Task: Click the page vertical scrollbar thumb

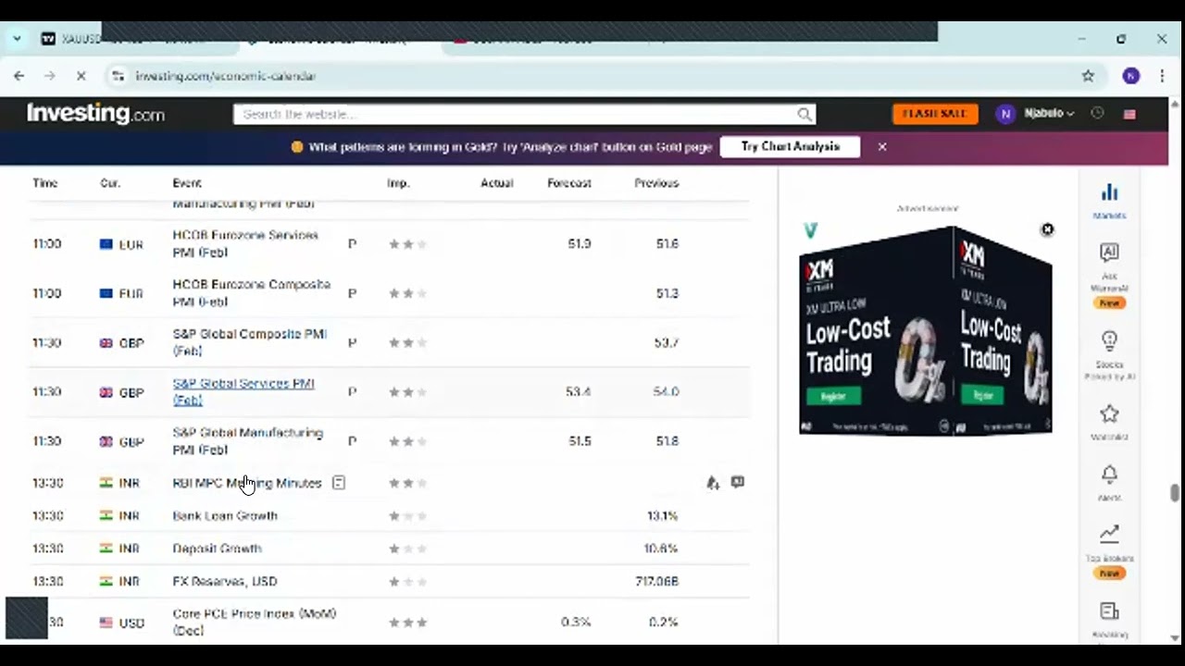Action: click(x=1175, y=493)
